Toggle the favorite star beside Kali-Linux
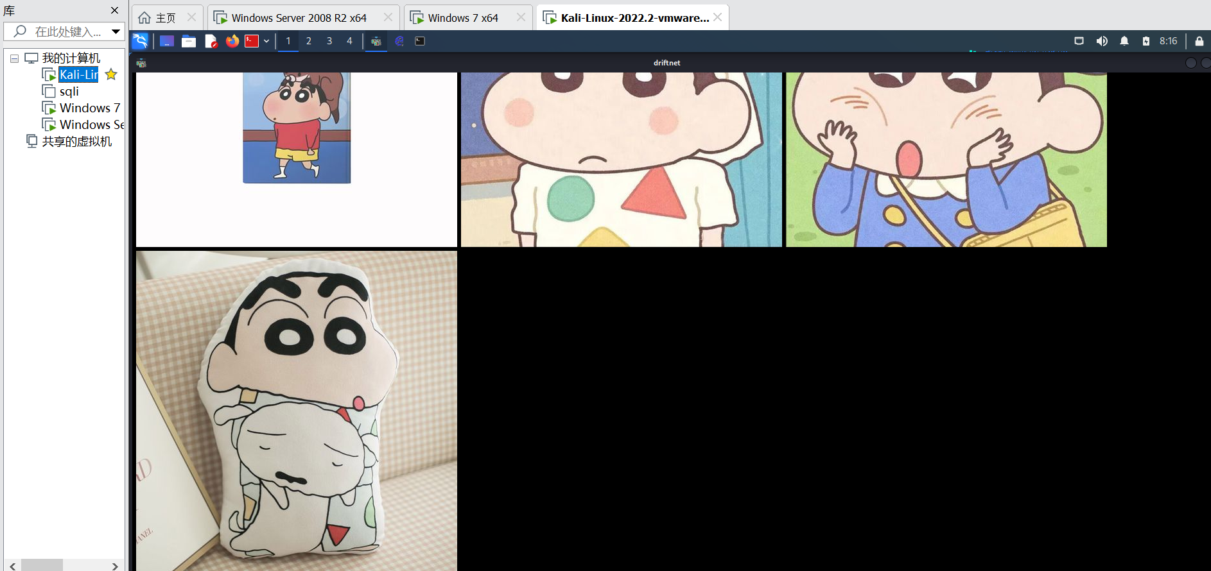This screenshot has width=1211, height=571. tap(111, 74)
